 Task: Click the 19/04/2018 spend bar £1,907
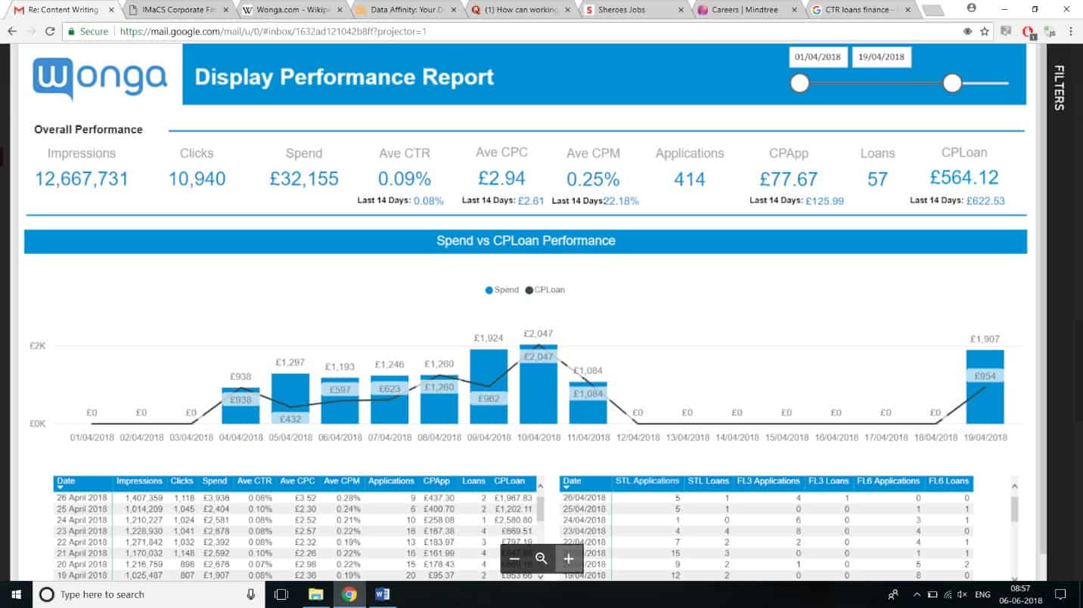[985, 387]
